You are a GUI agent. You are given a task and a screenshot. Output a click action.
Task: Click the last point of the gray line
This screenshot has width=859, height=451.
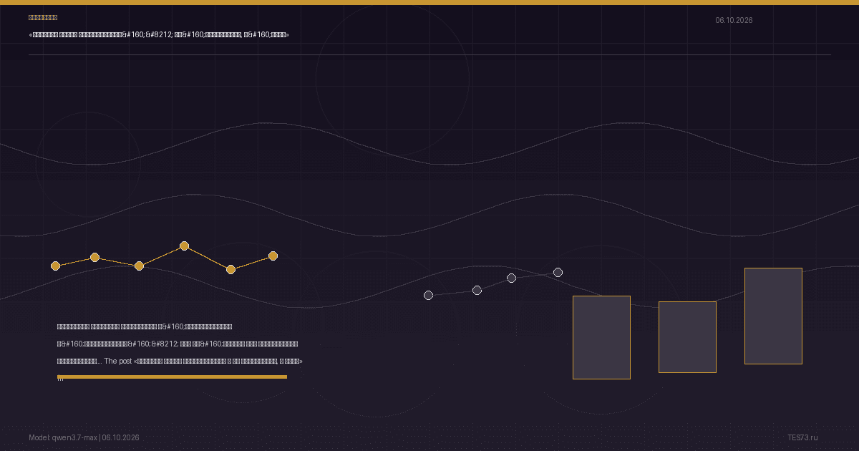coord(558,272)
